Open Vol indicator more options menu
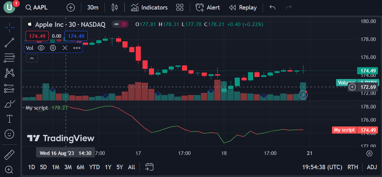382x177 pixels. 77,48
